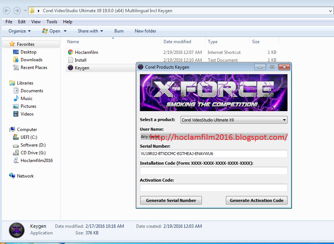The image size is (334, 244).
Task: Click the 2/19/2016 12:07 AM date
Action: pos(183,52)
